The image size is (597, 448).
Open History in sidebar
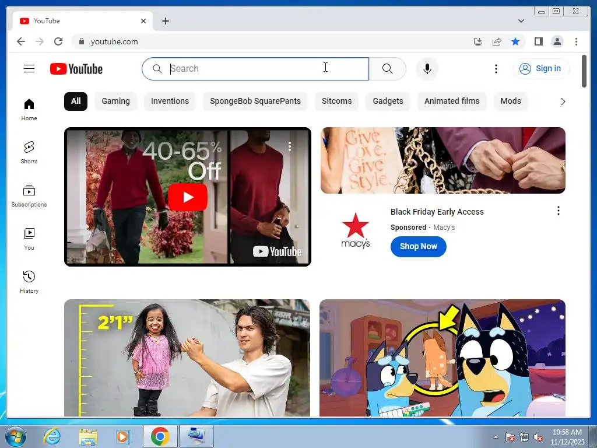[x=29, y=282]
